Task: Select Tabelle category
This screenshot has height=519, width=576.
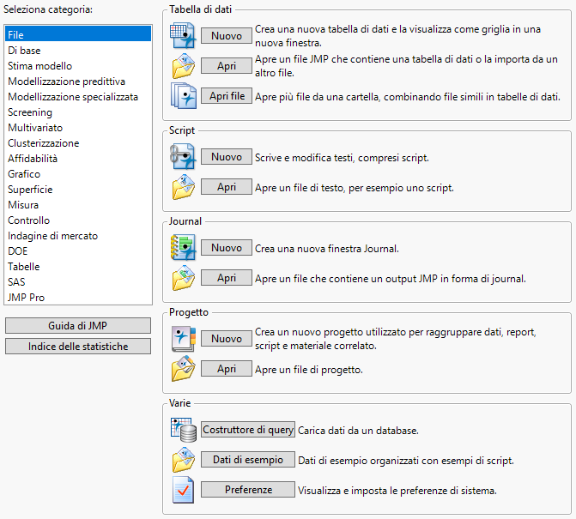Action: point(78,266)
